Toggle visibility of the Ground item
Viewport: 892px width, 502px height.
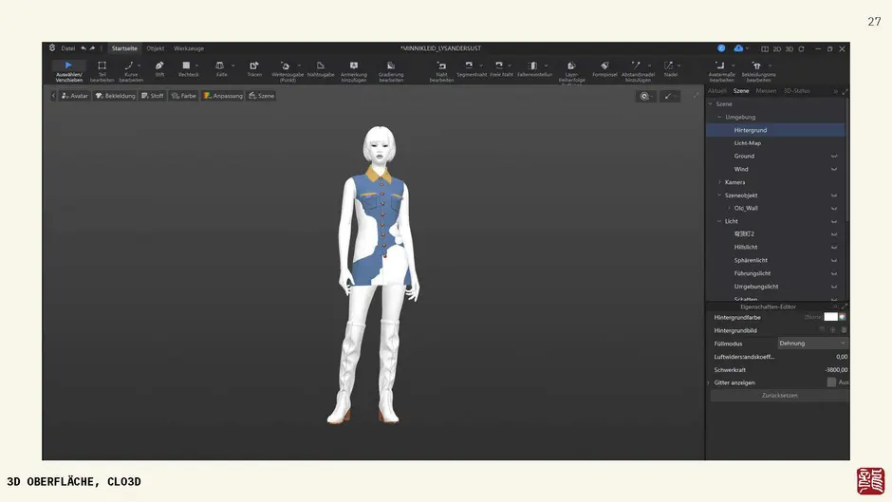pos(834,157)
